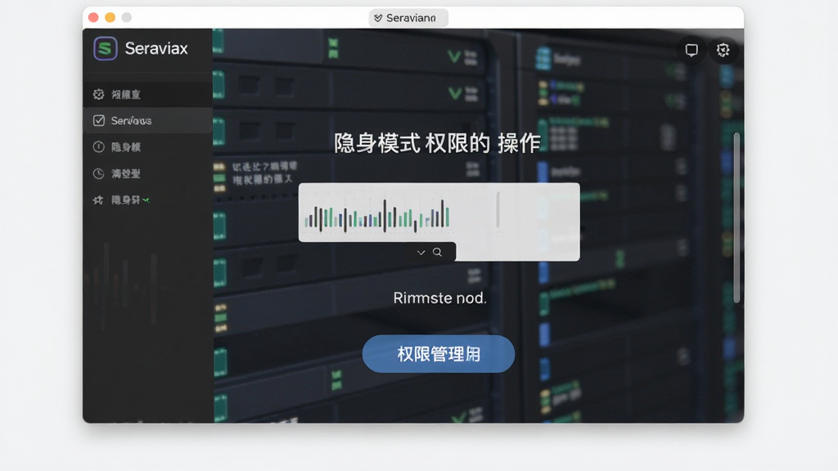Select the gear icon of first sidebar item
The width and height of the screenshot is (838, 471).
[98, 95]
